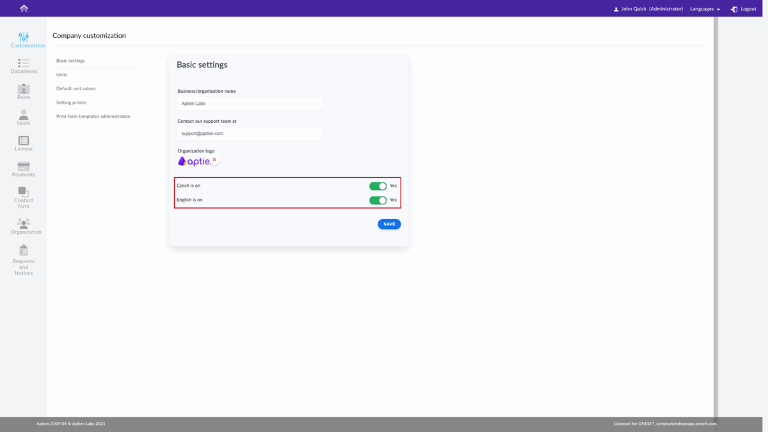
Task: Click the Organization logo label
Action: pos(196,151)
